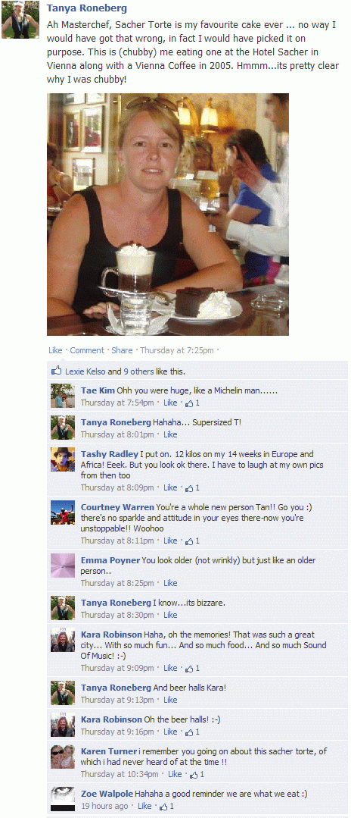Like Tanya's 'Supersized T!' comment
The image size is (351, 818).
click(x=170, y=434)
